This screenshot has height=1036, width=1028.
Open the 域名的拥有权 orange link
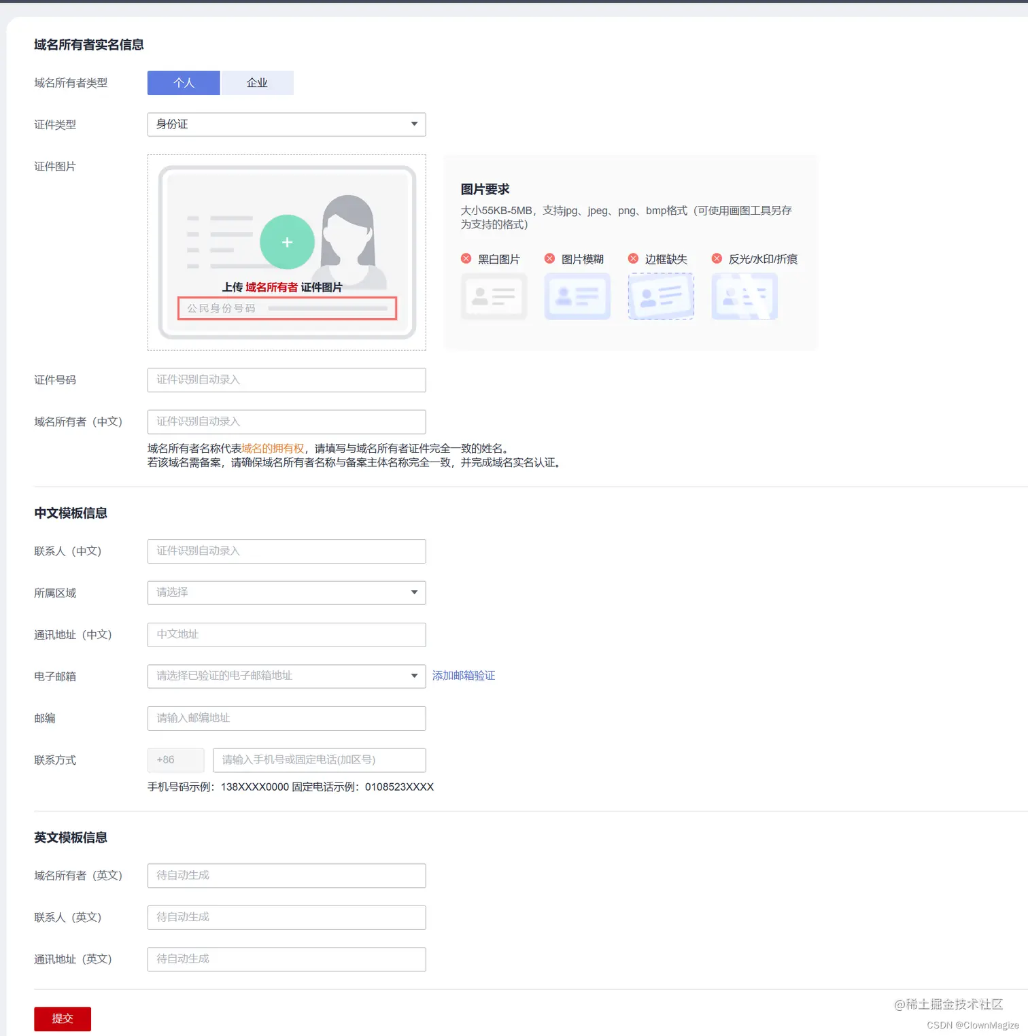tap(273, 448)
